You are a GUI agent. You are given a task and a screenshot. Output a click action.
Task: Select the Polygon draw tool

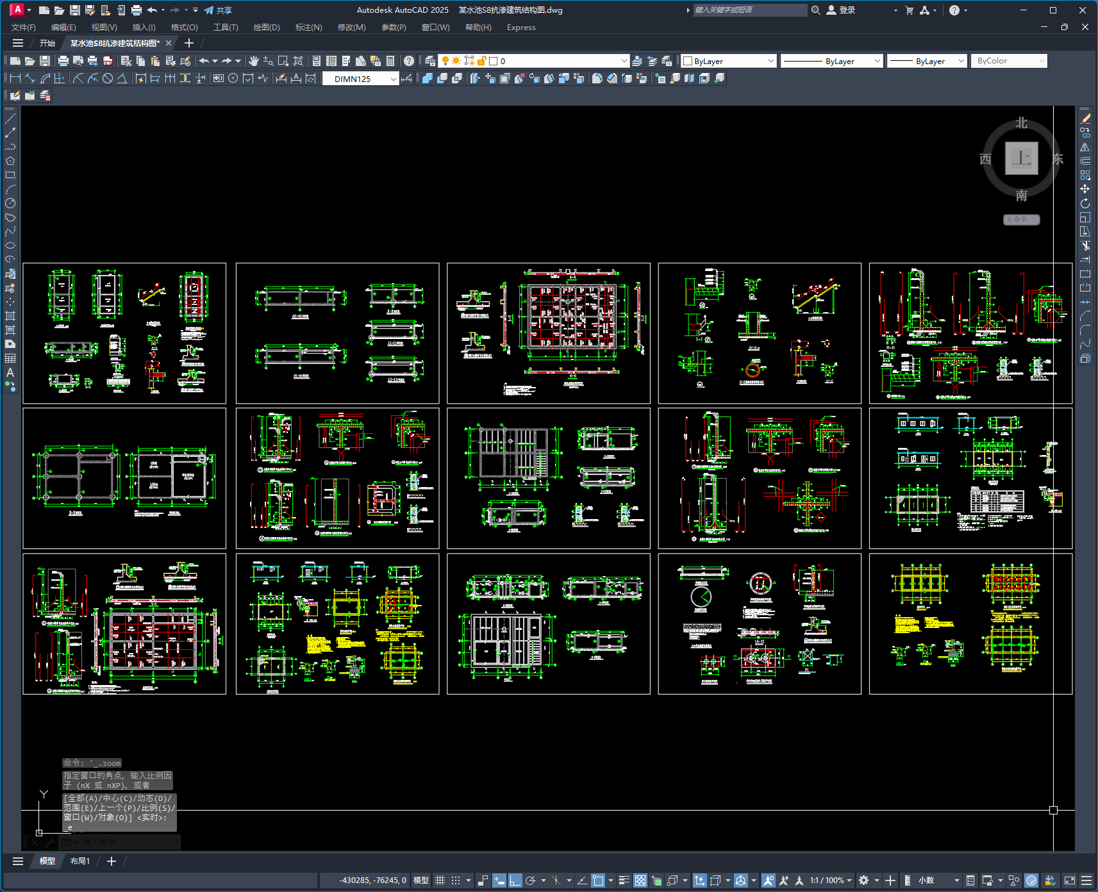coord(10,161)
